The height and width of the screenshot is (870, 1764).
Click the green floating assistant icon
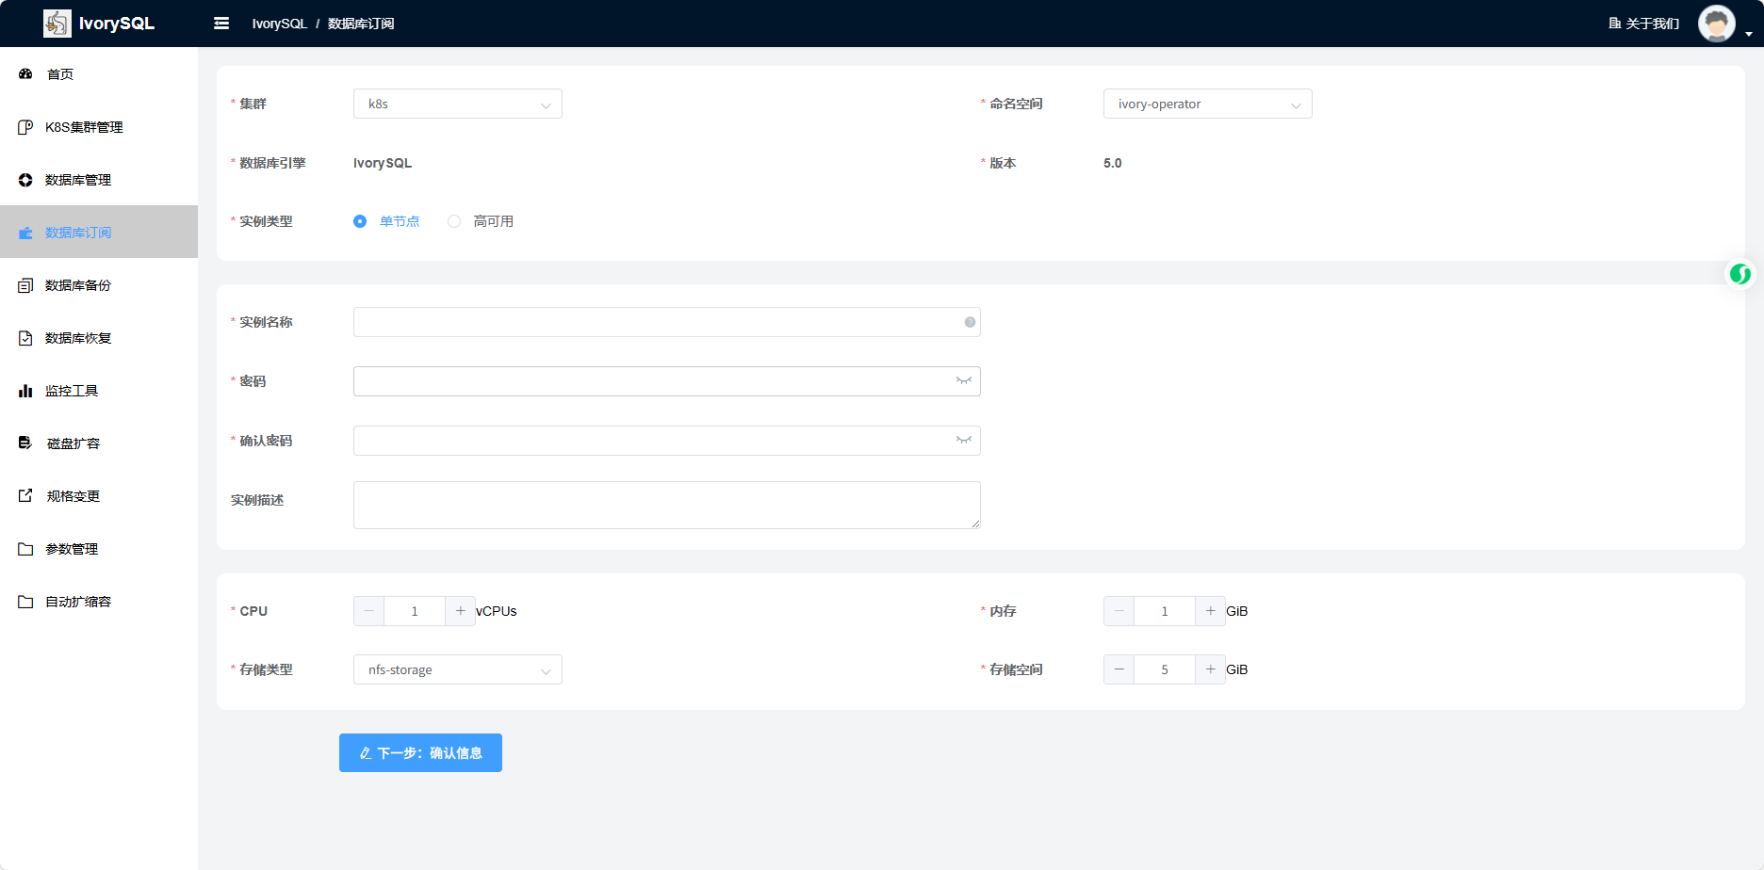click(x=1739, y=274)
